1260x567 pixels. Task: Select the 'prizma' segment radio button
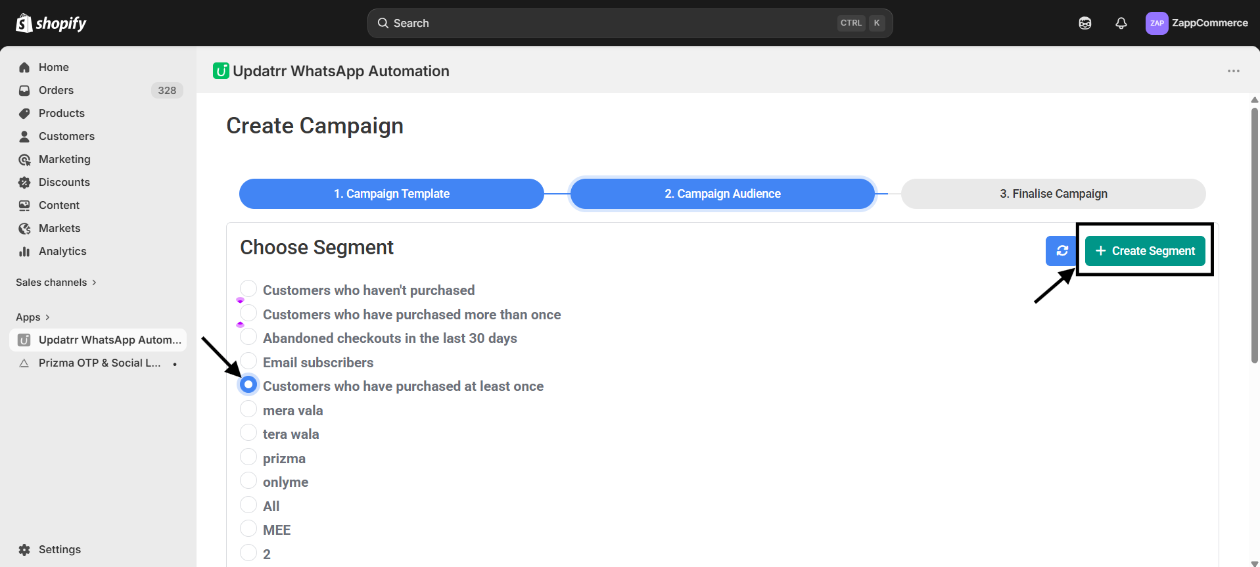(x=248, y=457)
